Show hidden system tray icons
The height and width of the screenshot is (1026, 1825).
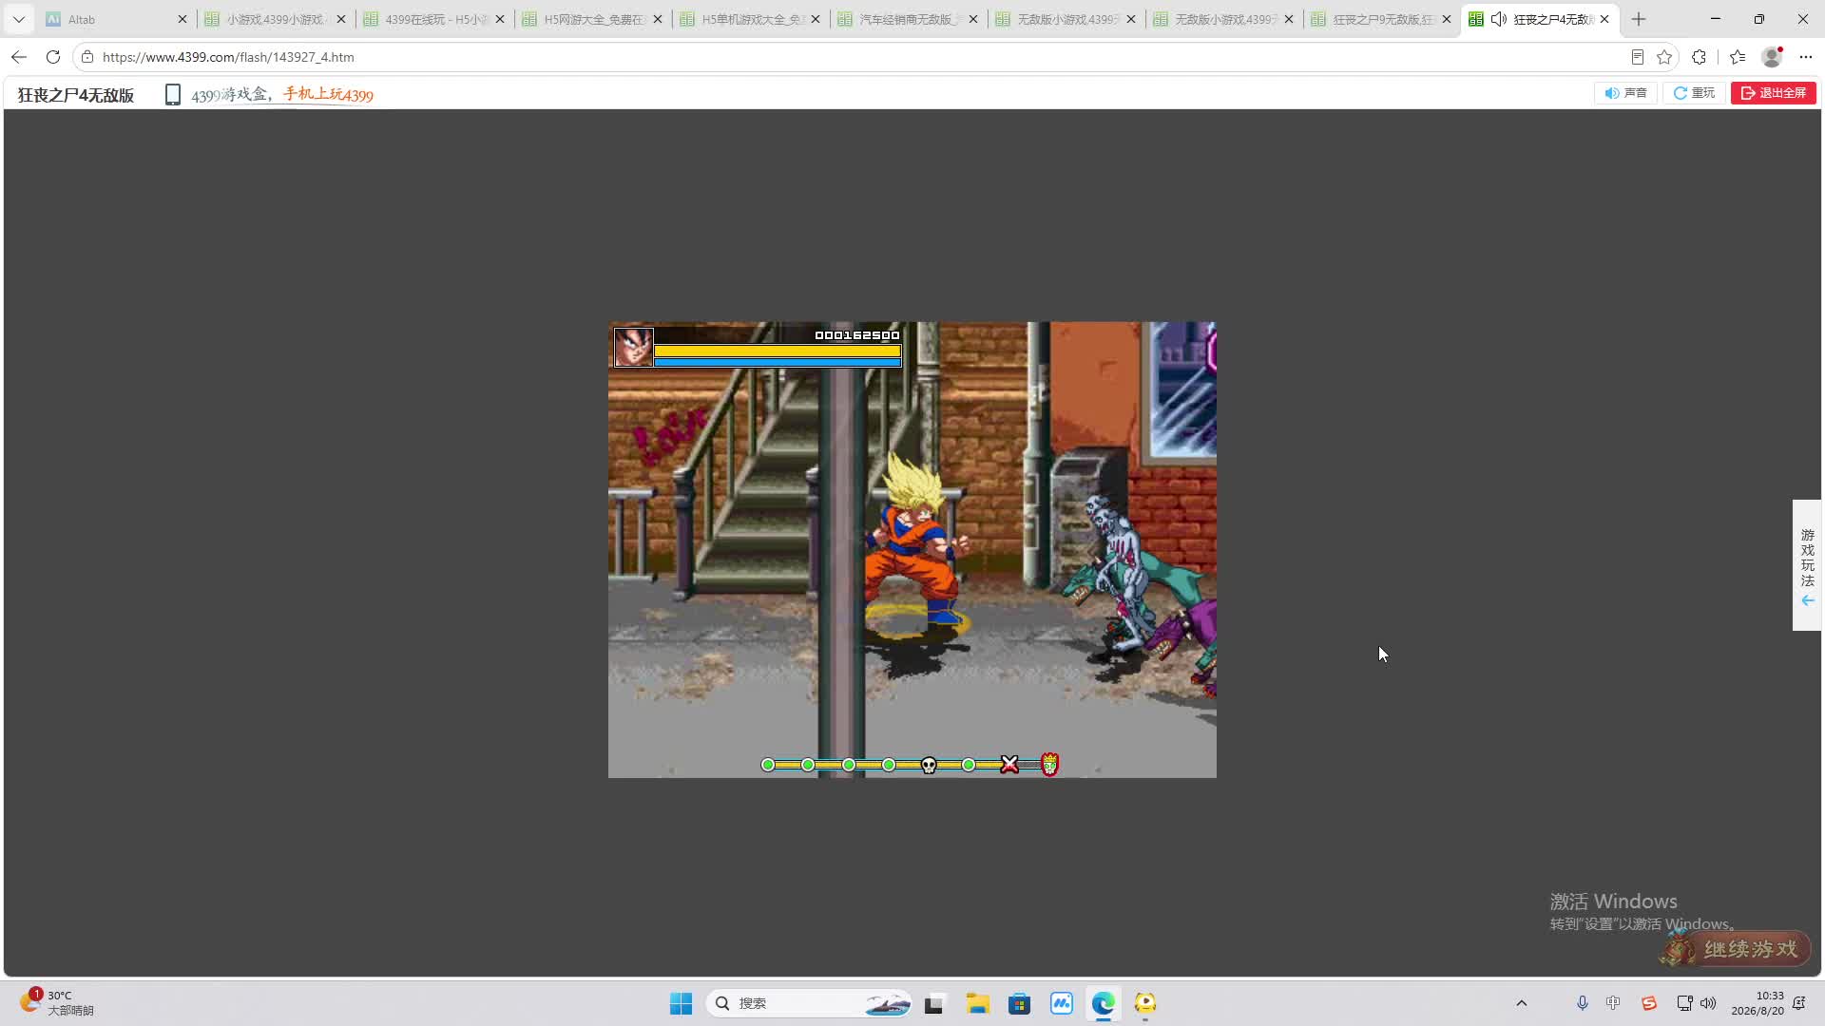[x=1522, y=1003]
